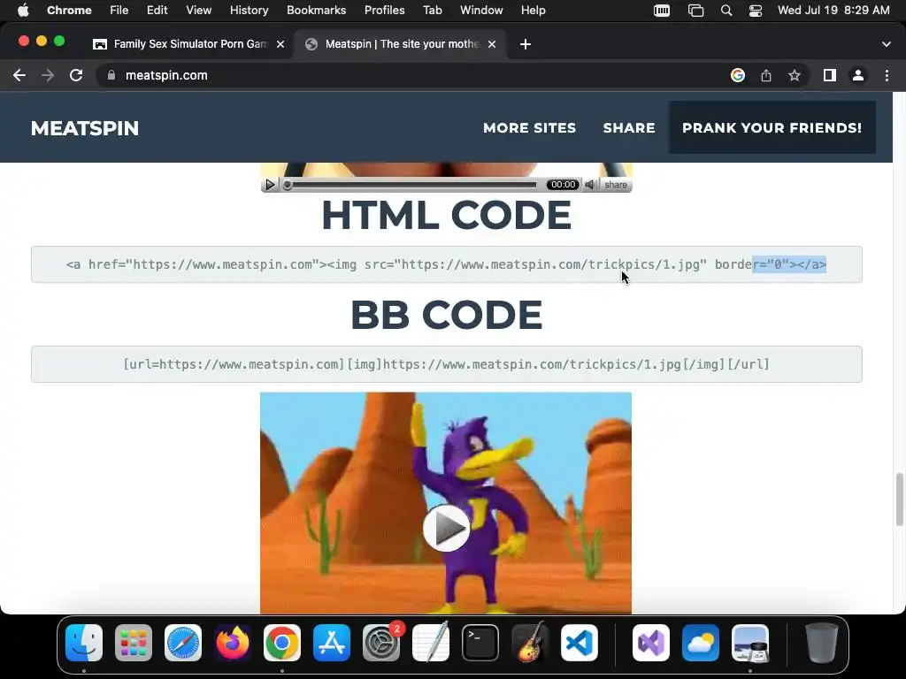Close the Meatspin tab
This screenshot has height=679, width=906.
[x=492, y=44]
